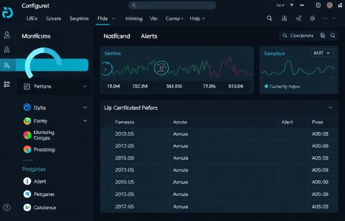Expand the Pettons section chevron

[x=85, y=86]
